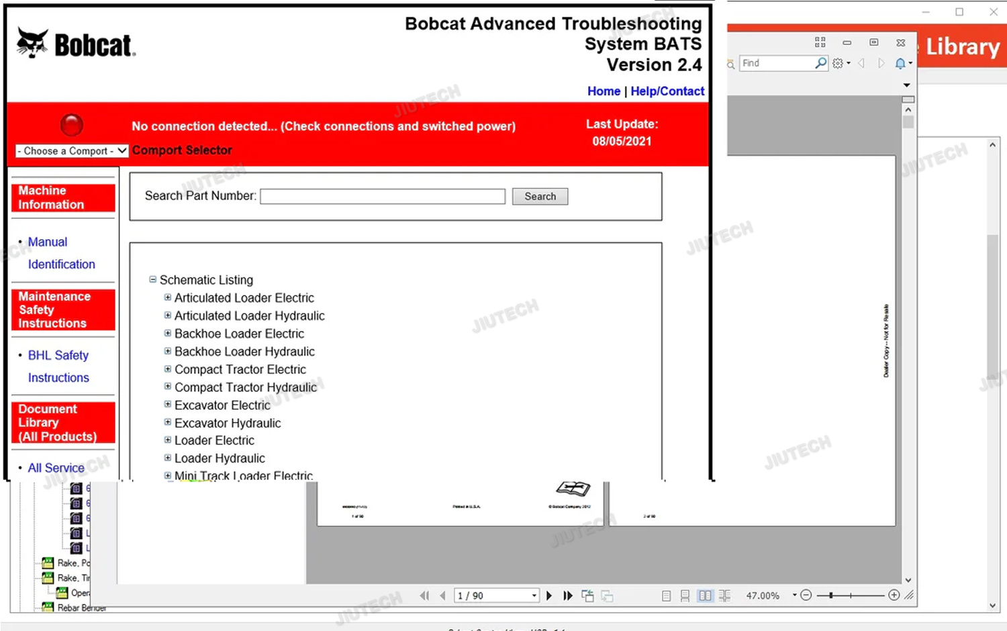Click the go forward view icon
The image size is (1007, 631).
(607, 595)
